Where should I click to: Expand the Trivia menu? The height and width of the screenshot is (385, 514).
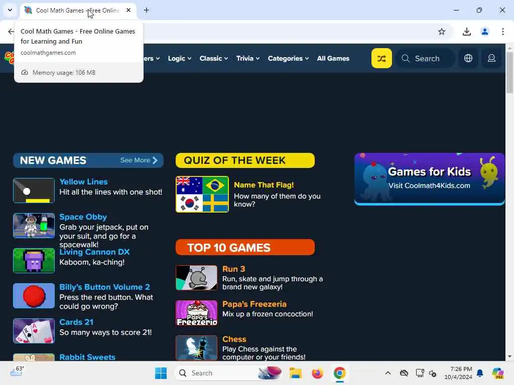tap(247, 58)
